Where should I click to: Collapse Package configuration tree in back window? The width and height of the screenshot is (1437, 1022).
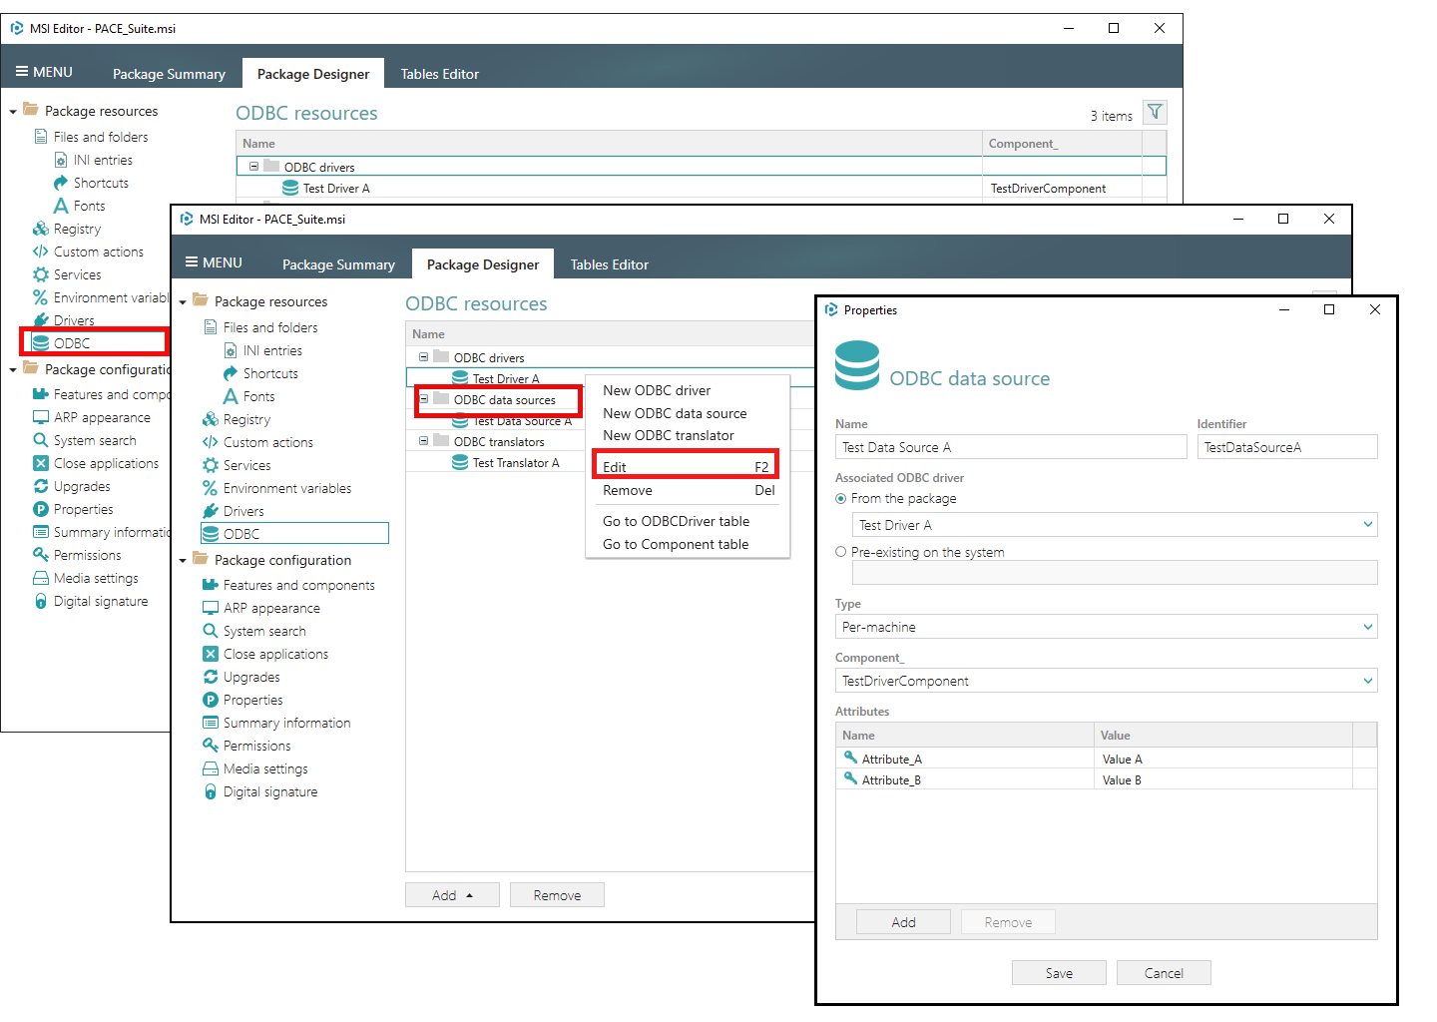pyautogui.click(x=13, y=370)
